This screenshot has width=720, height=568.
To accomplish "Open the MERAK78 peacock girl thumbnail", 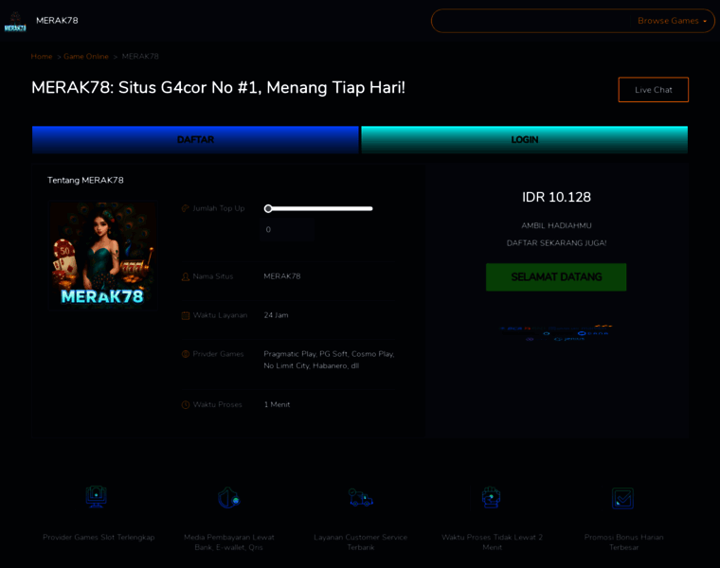I will 103,255.
